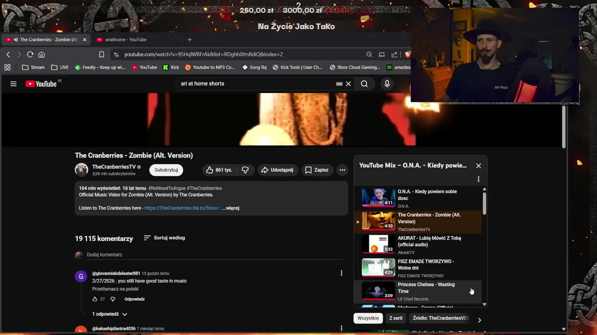Open the TheCranberries.lnk.to/Stream link

tap(182, 208)
